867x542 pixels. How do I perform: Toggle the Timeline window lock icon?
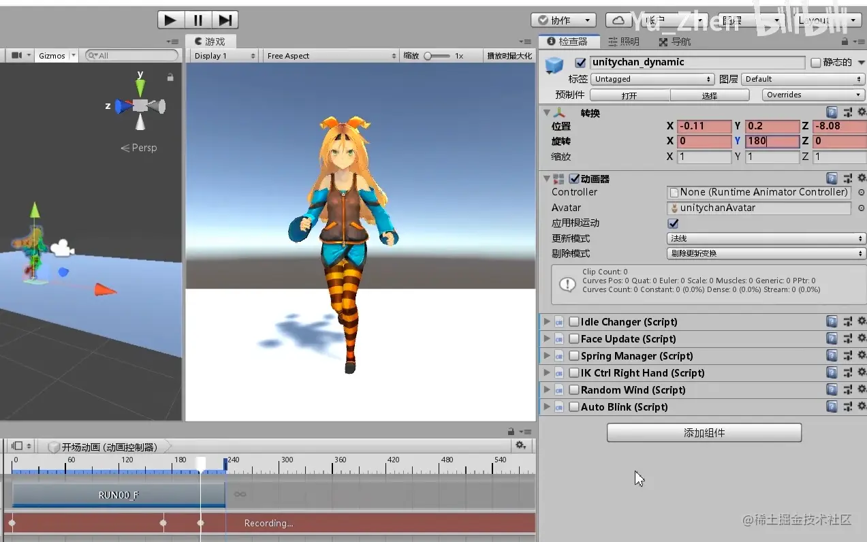pyautogui.click(x=511, y=432)
